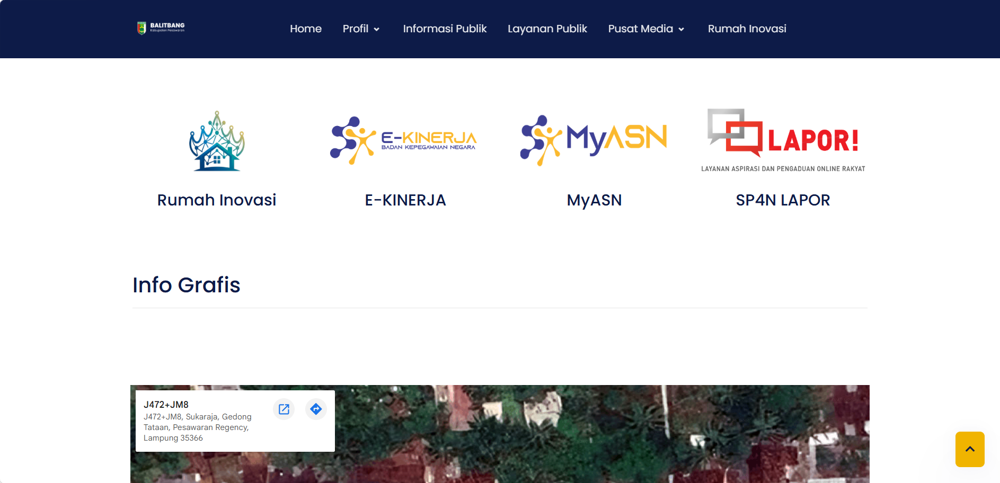Click the map directions icon
The width and height of the screenshot is (1000, 483).
tap(316, 409)
